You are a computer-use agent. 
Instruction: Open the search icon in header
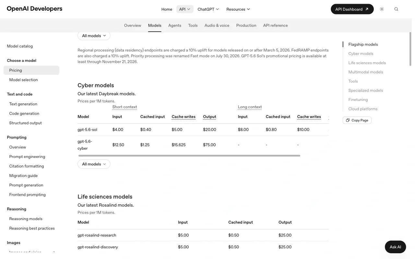pyautogui.click(x=396, y=9)
